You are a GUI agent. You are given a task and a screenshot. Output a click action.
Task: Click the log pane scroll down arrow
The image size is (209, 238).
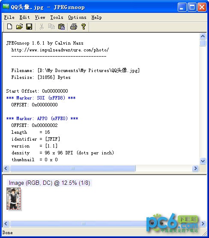(203, 161)
